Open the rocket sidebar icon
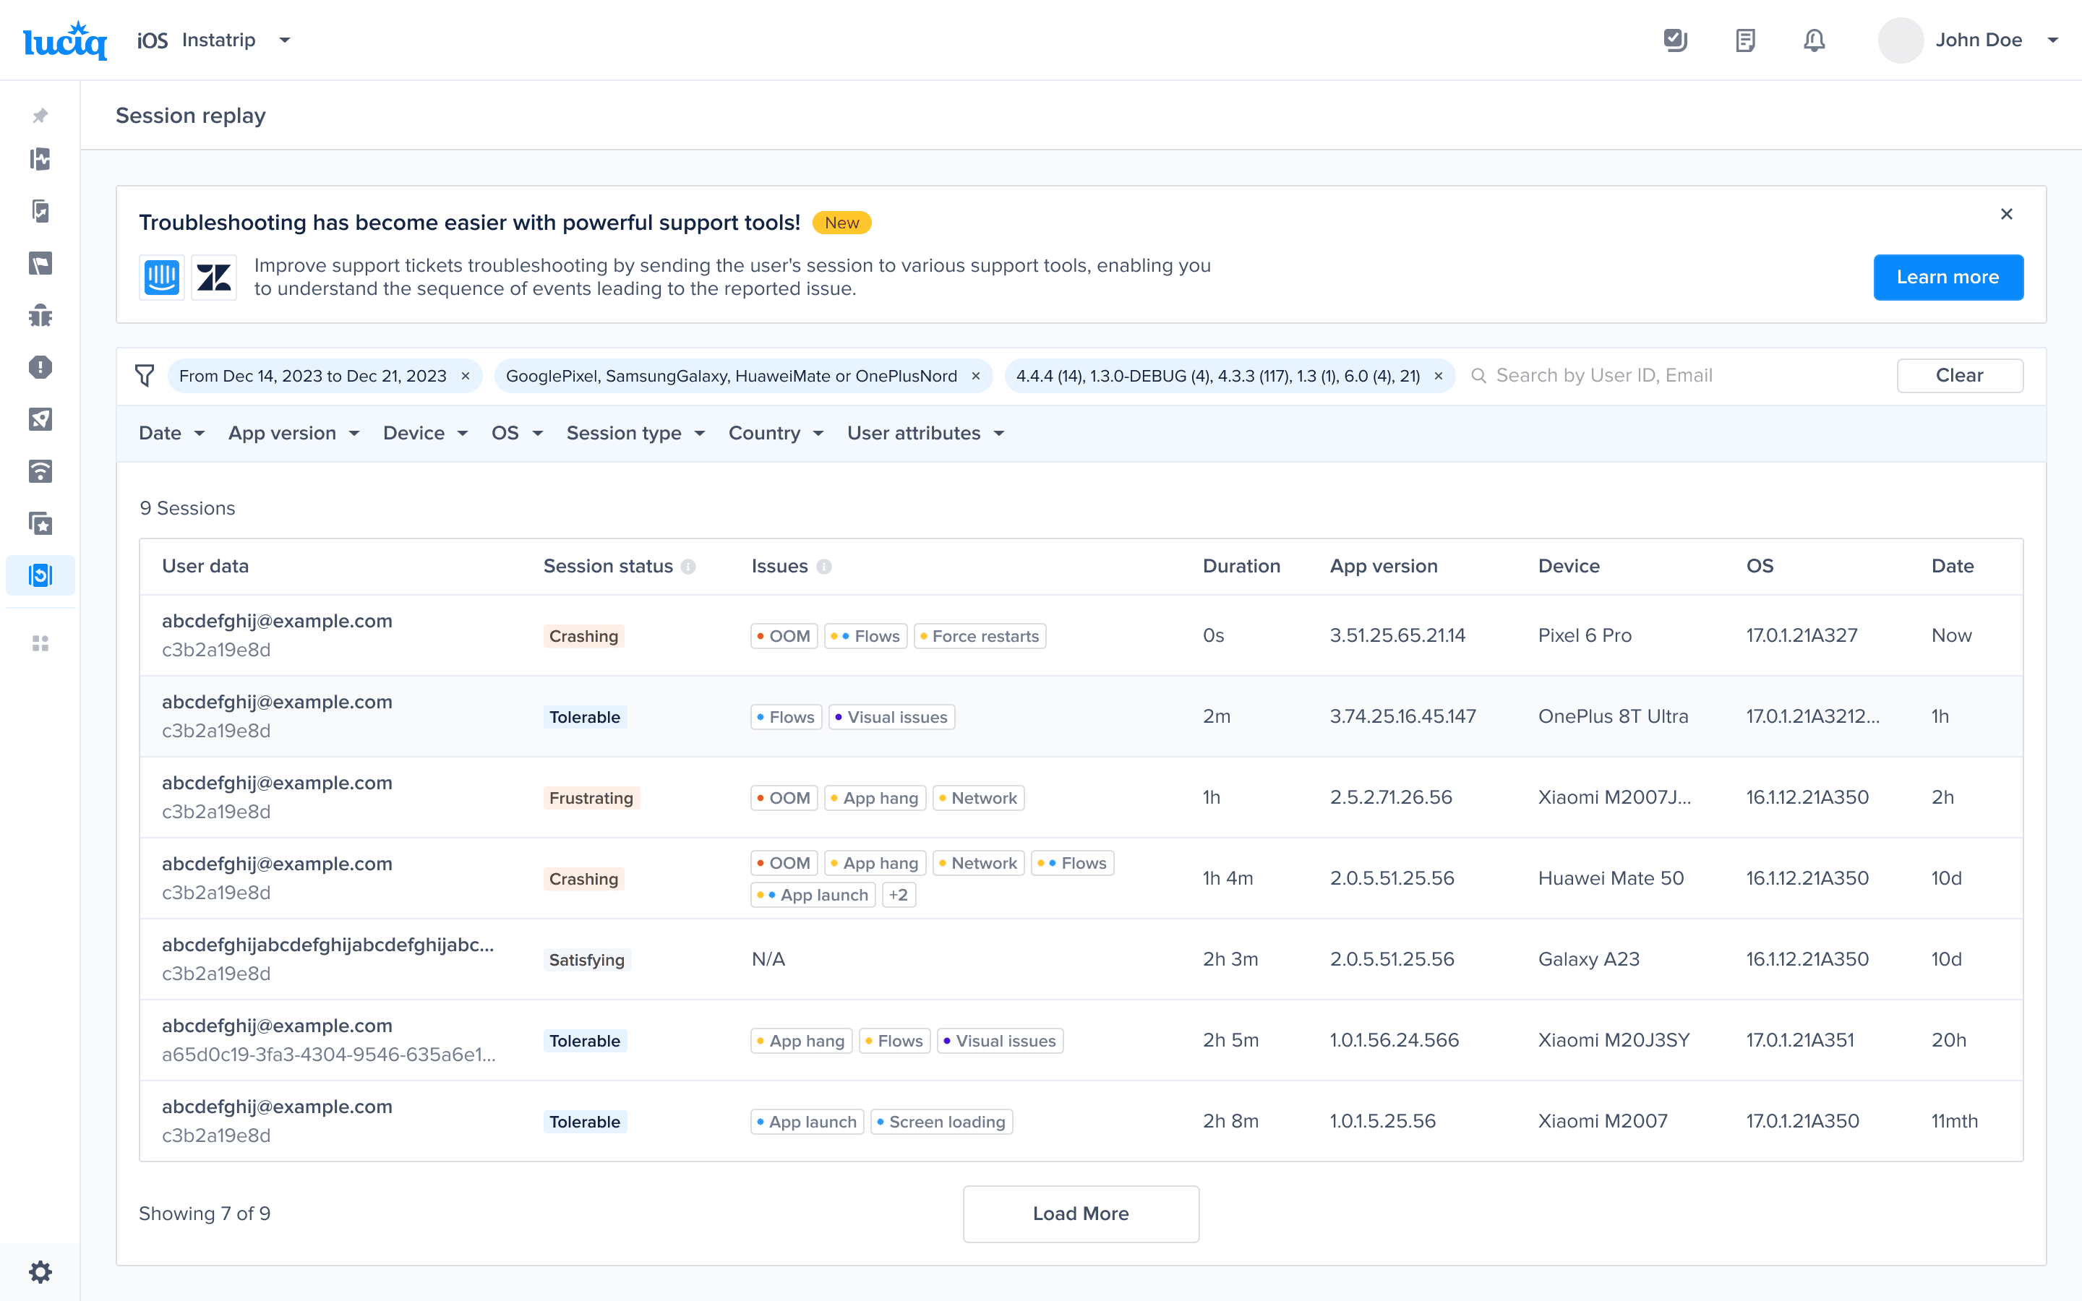This screenshot has width=2082, height=1301. pos(40,419)
